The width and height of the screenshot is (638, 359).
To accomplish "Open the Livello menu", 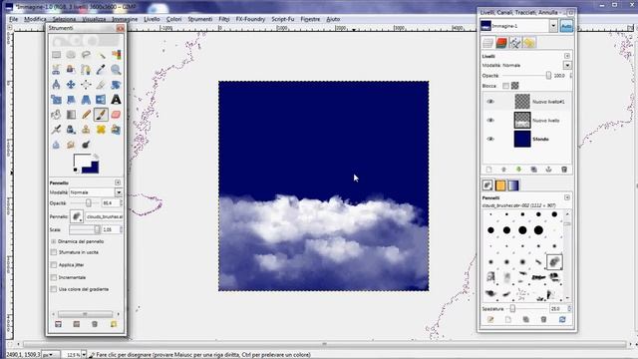I will click(x=152, y=19).
